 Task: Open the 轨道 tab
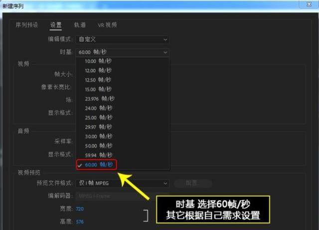click(x=80, y=25)
